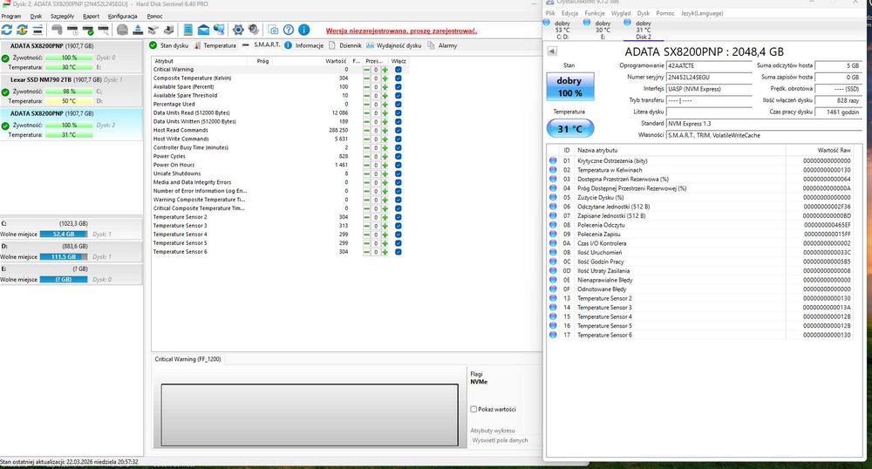This screenshot has height=469, width=872.
Task: Click the Lexar SSD 98 % Żywotność health bar
Action: tap(68, 92)
